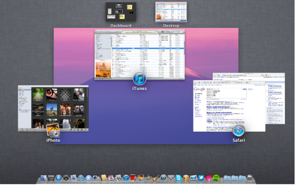Open Photo Booth from the Dock
This screenshot has height=185, width=296.
[133, 178]
